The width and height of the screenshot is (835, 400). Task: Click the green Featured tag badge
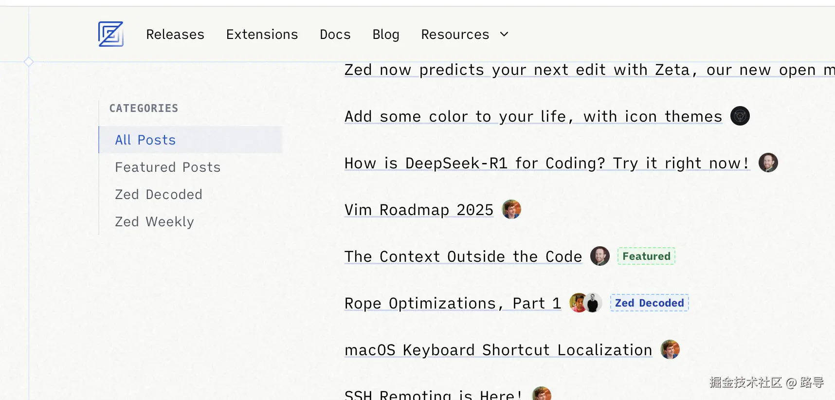(646, 256)
